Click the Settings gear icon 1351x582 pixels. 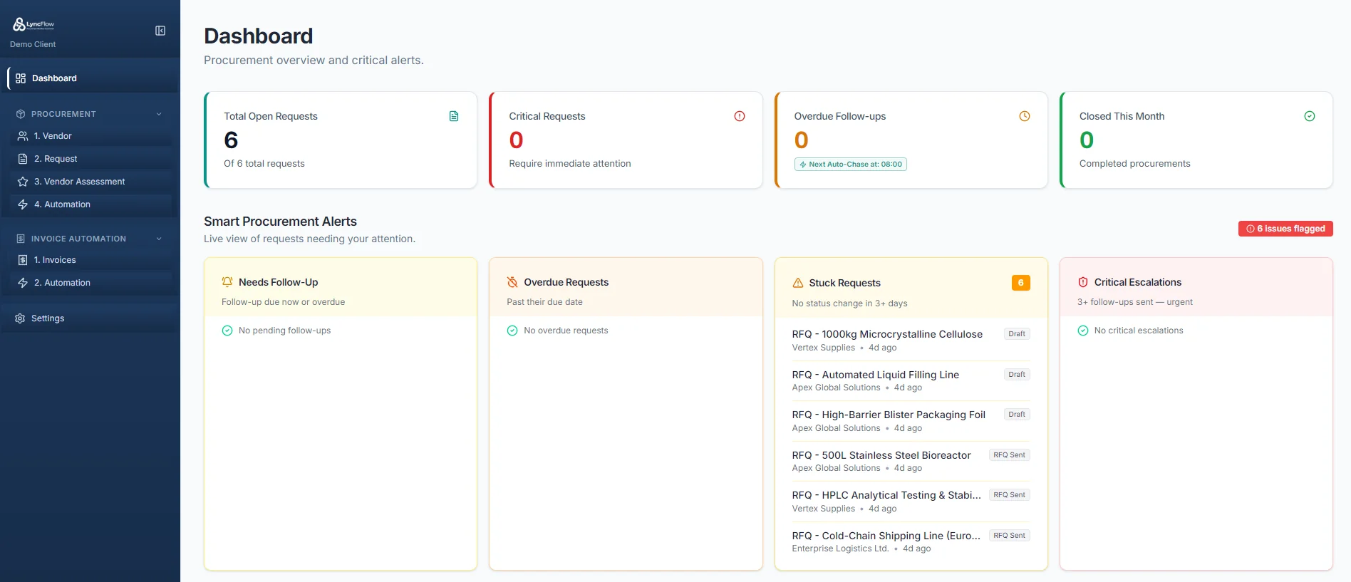coord(20,318)
